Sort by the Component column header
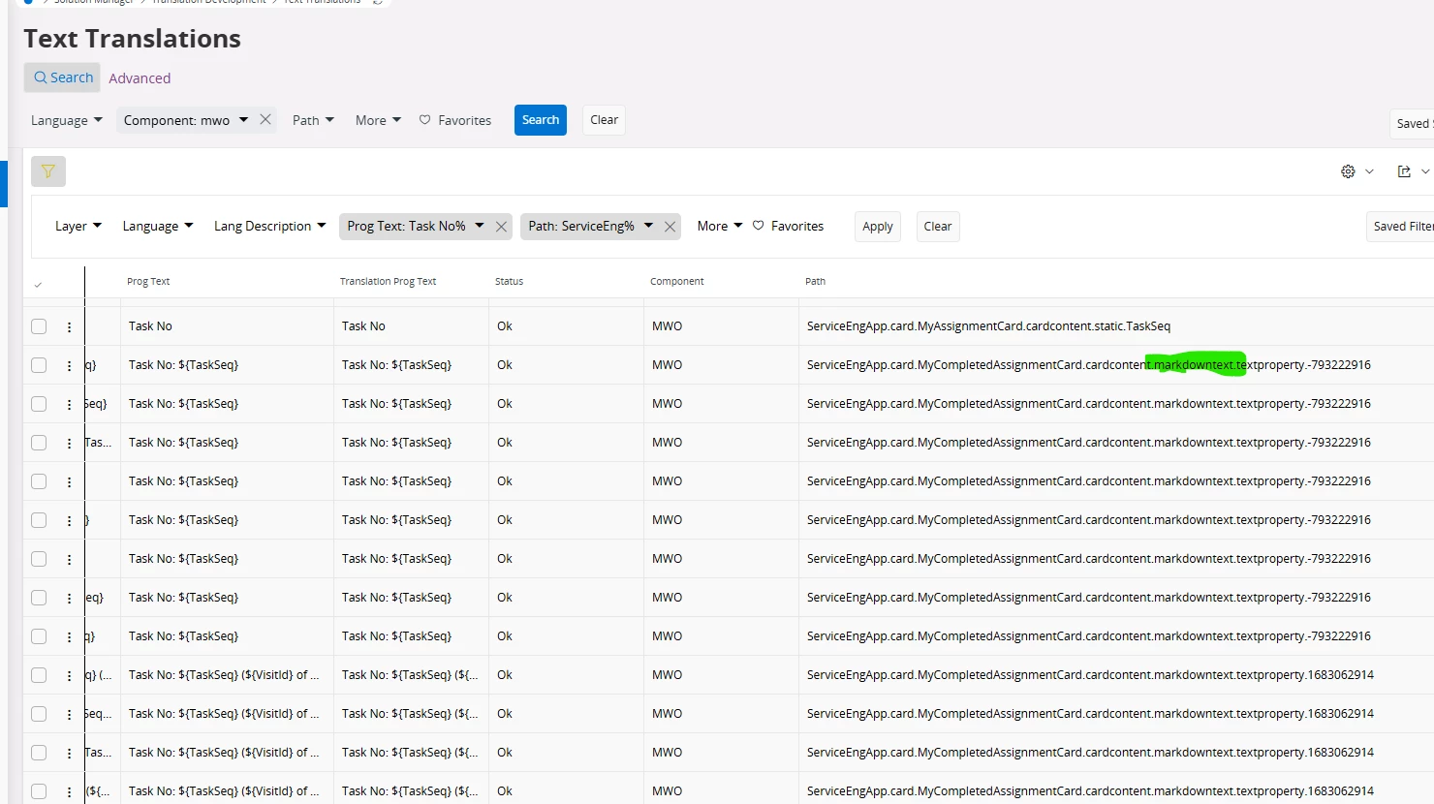Viewport: 1434px width, 804px height. (676, 282)
